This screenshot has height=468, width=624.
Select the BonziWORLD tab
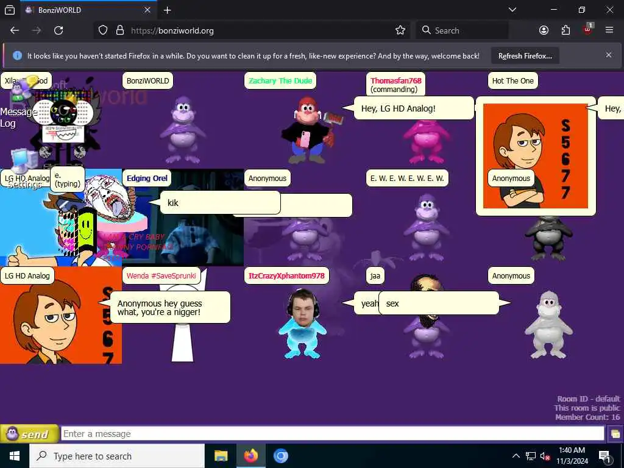coord(88,10)
